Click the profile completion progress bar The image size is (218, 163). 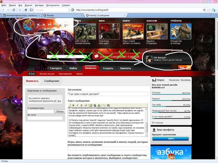point(170,139)
